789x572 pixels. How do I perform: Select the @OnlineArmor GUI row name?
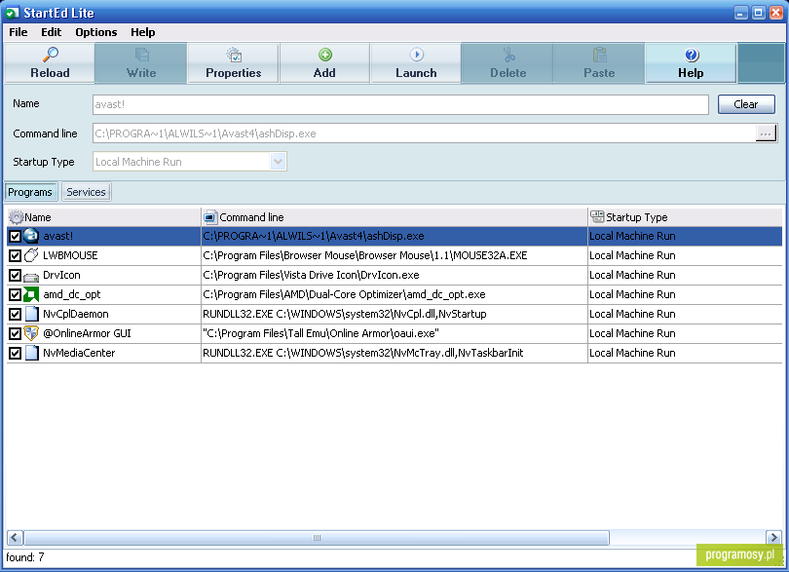pos(87,333)
